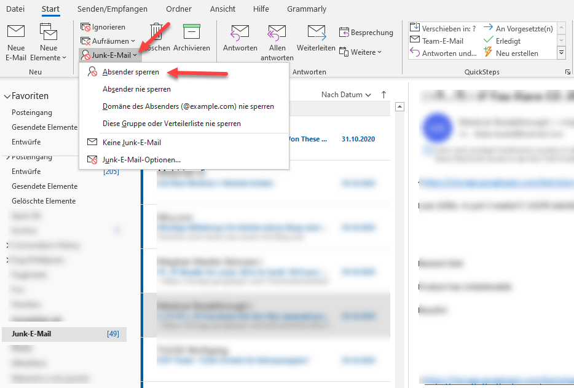Image resolution: width=574 pixels, height=388 pixels.
Task: Click Allen antworten reply-all icon
Action: 277,42
